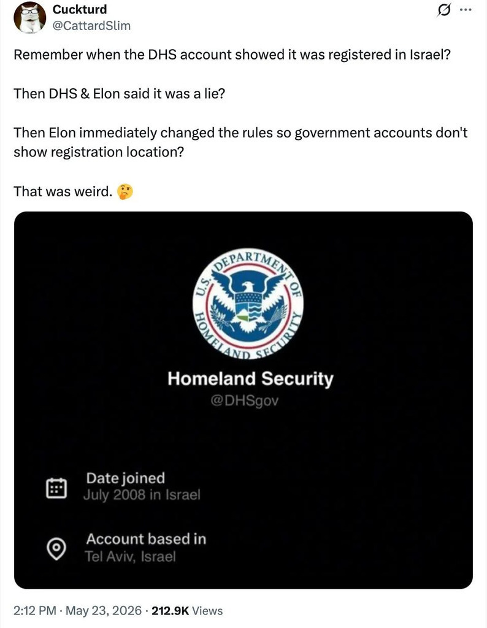
Task: Open the May 23, 2026 date link
Action: coord(103,610)
